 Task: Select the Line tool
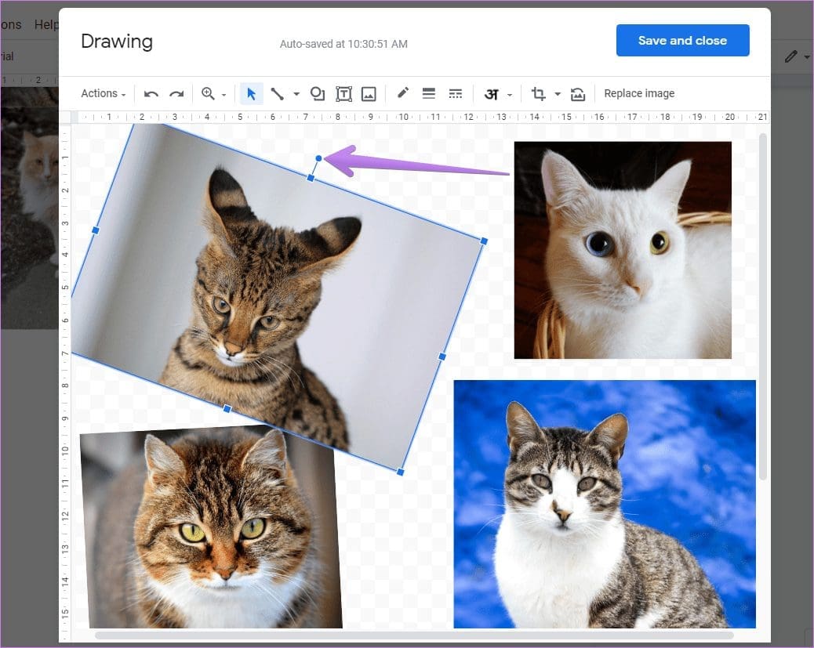(277, 93)
